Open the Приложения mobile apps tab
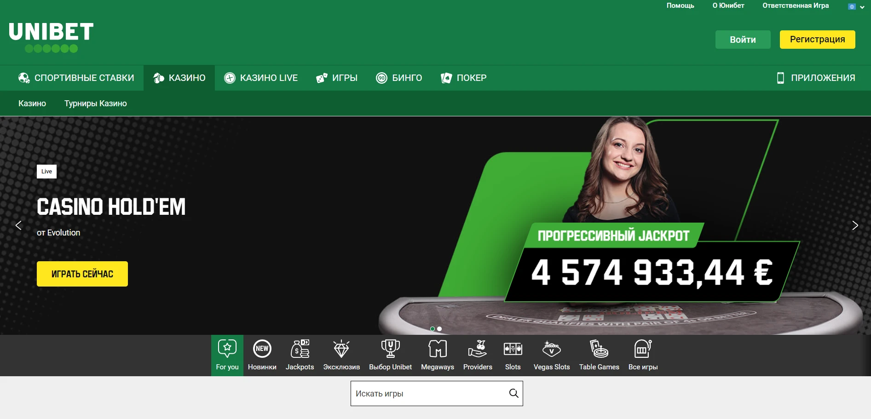Screen dimensions: 871x419 pyautogui.click(x=816, y=78)
